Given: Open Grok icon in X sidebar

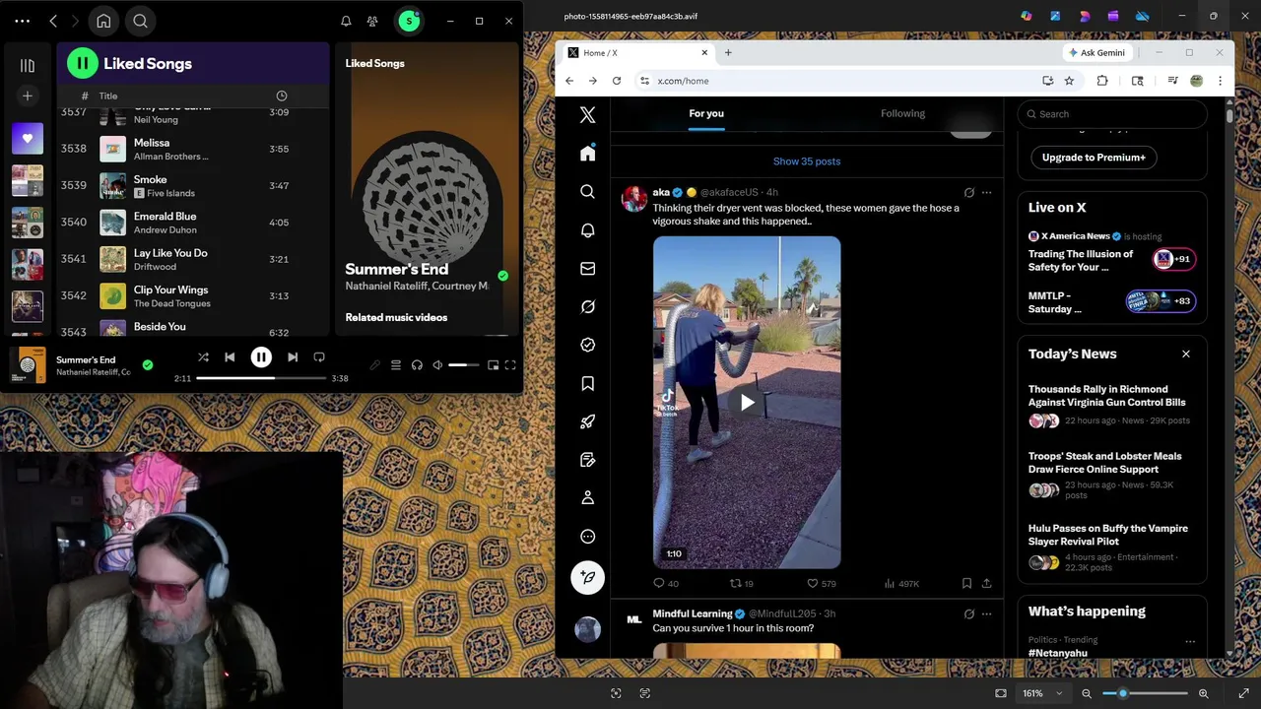Looking at the screenshot, I should click(588, 307).
